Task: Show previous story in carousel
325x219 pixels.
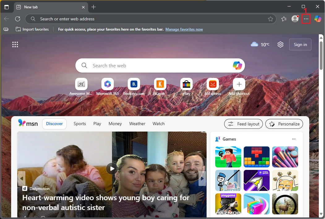Action: [x=22, y=179]
